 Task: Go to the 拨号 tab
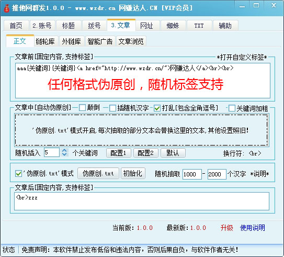[x=94, y=26]
